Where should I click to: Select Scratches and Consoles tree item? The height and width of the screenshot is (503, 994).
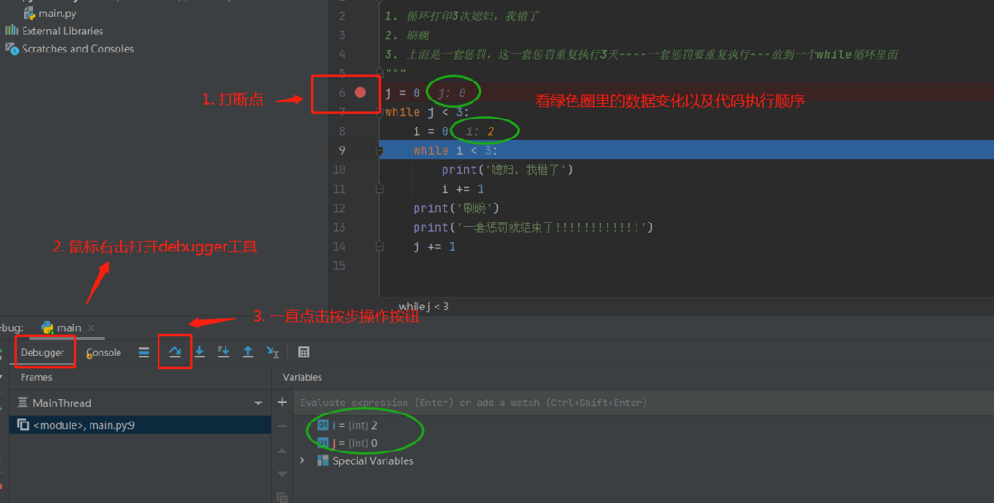[78, 49]
